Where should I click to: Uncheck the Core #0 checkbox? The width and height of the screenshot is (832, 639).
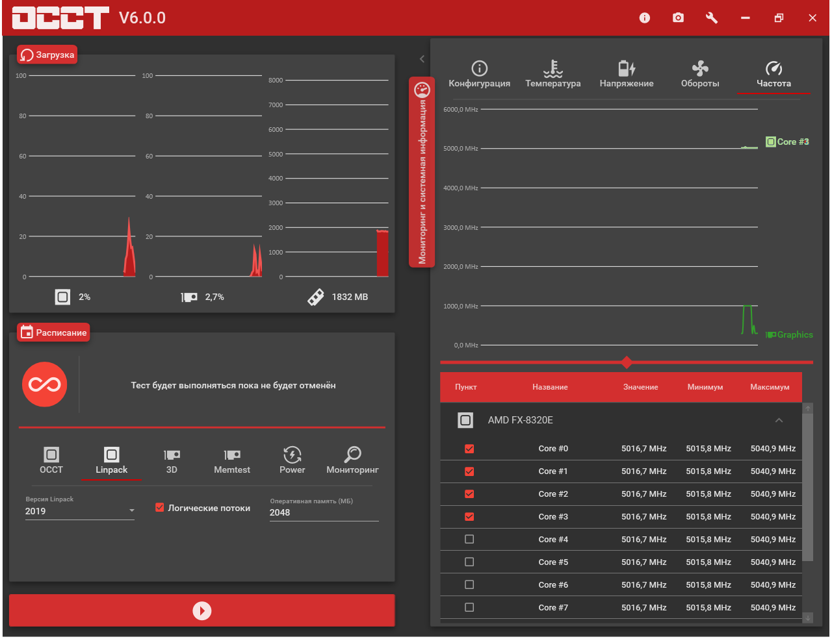tap(469, 449)
